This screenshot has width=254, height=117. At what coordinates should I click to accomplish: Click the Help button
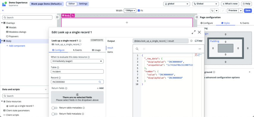click(247, 4)
